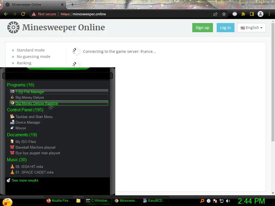Viewport: 275px width, 206px height.
Task: Click the emoji Start button
Action: tap(7, 202)
